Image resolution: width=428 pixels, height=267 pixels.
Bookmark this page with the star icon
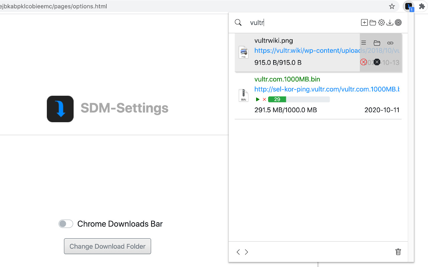[392, 6]
